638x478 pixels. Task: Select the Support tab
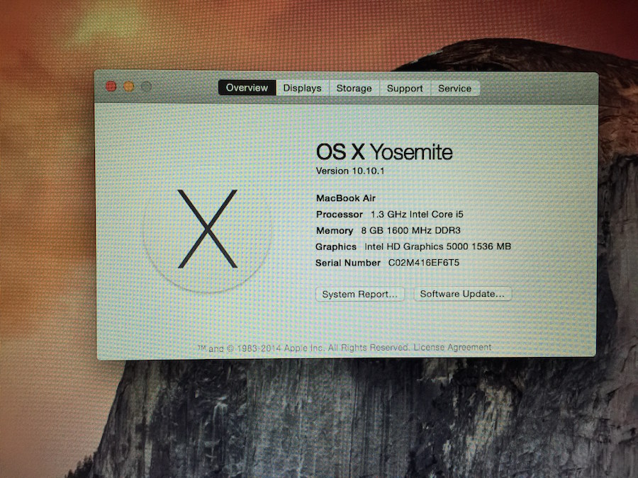[x=405, y=89]
